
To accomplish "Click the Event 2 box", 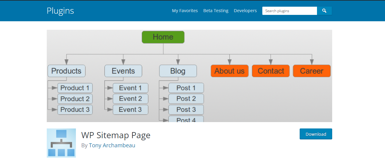I will [131, 99].
